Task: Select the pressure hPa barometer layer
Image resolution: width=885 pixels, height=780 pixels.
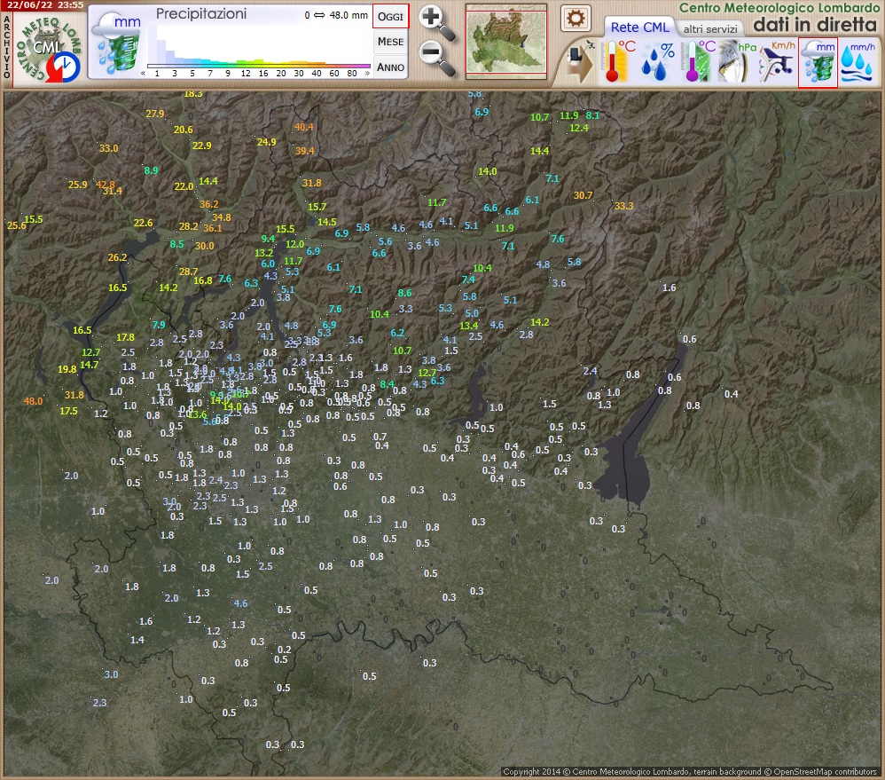Action: (x=738, y=62)
